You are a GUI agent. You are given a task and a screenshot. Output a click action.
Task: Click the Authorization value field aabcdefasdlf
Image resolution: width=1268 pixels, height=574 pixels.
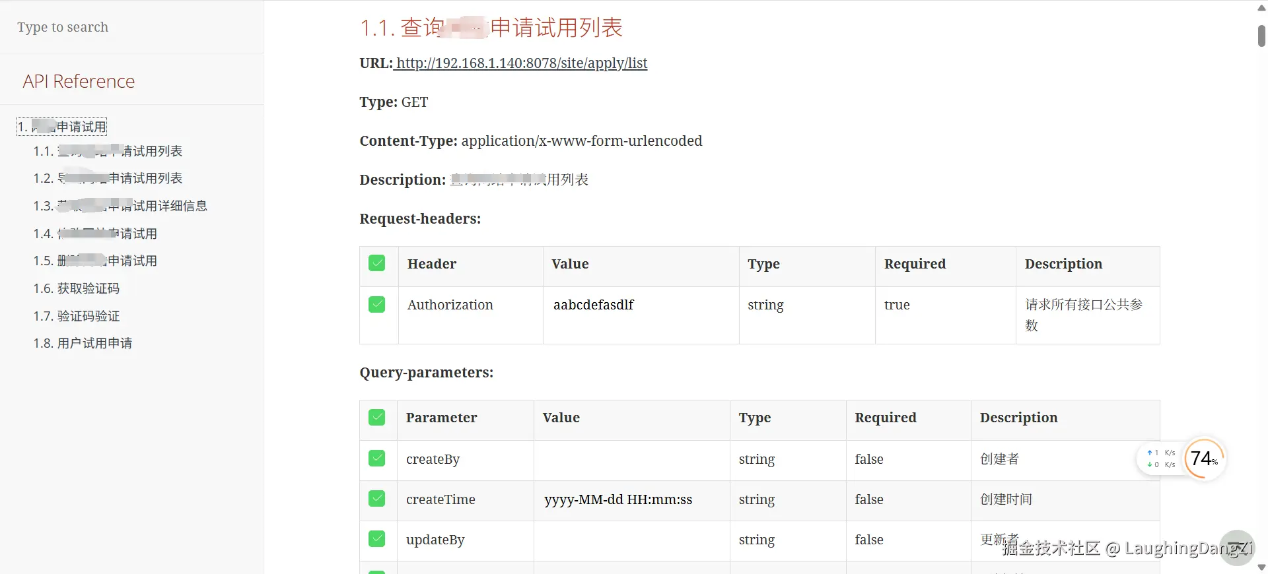(593, 305)
